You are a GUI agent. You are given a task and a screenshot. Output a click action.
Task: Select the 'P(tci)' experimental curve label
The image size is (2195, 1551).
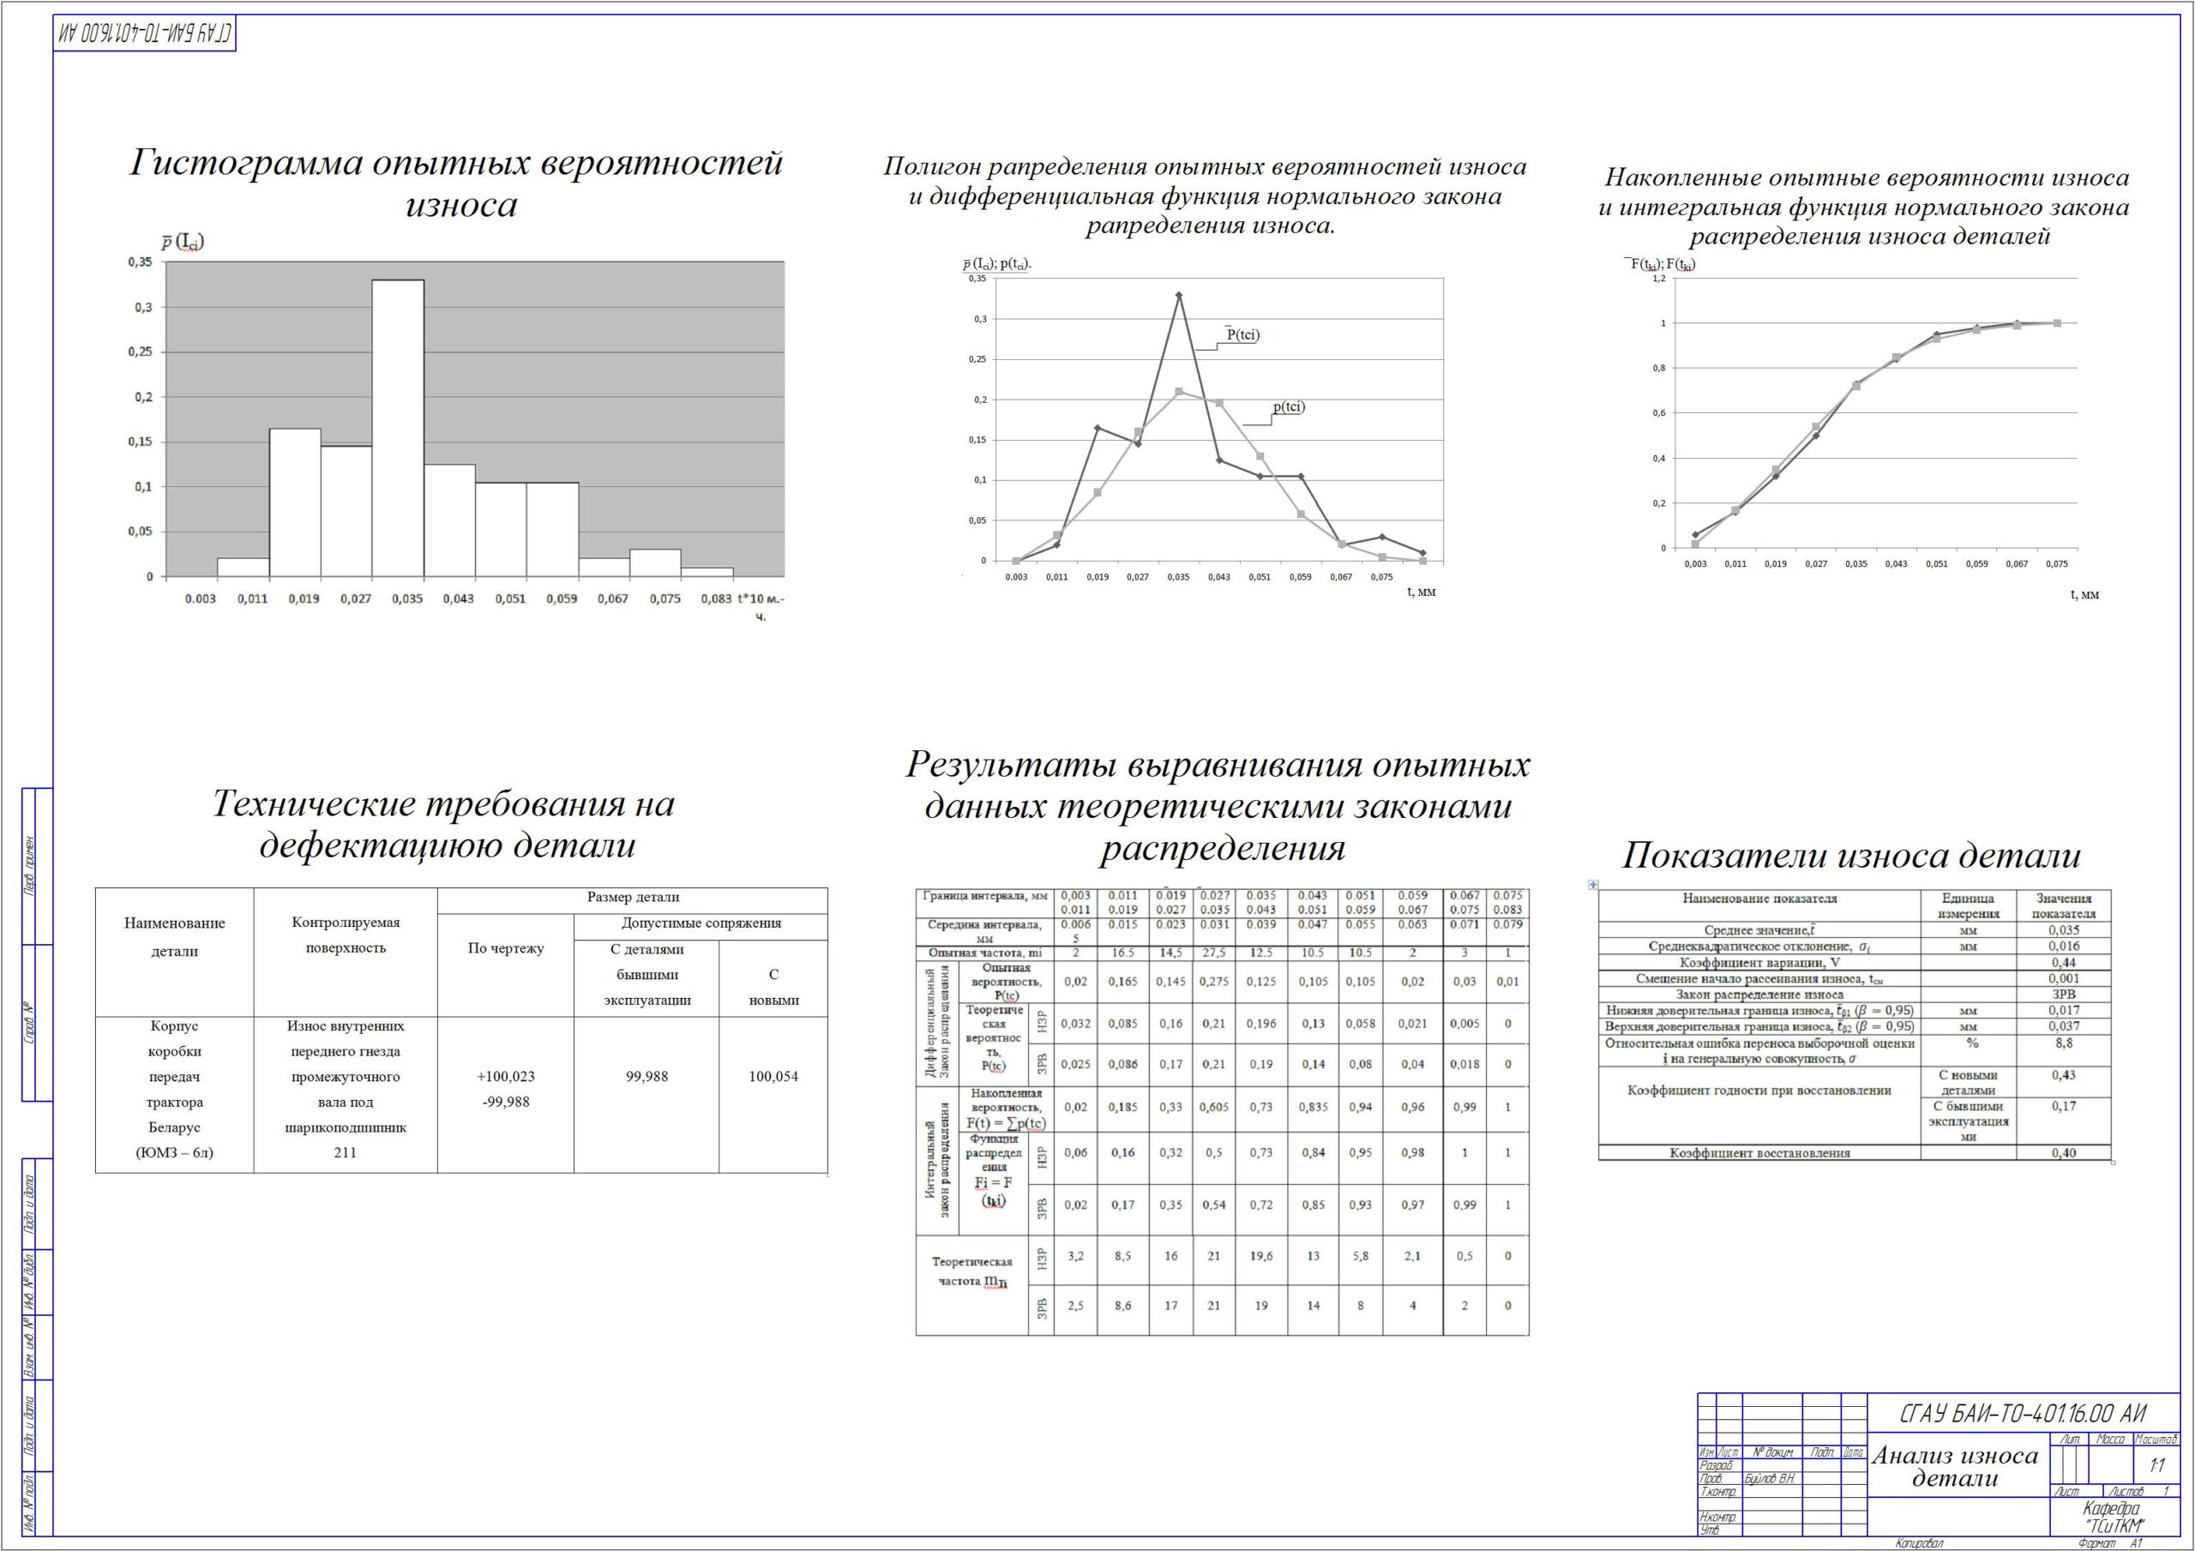click(x=1242, y=334)
